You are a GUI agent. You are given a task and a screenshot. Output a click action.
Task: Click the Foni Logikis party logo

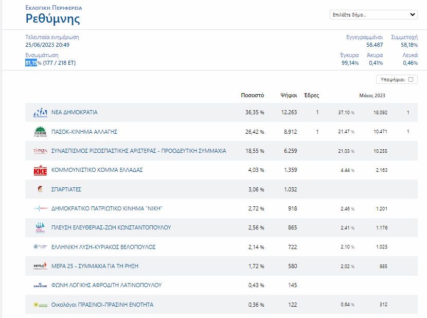coord(40,285)
